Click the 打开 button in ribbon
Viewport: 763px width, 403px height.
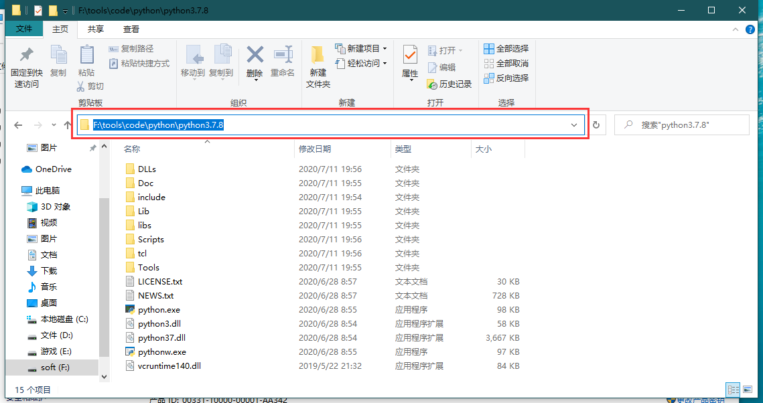(x=445, y=51)
